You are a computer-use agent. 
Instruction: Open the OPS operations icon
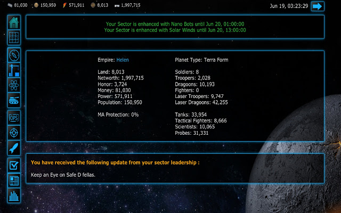14,118
